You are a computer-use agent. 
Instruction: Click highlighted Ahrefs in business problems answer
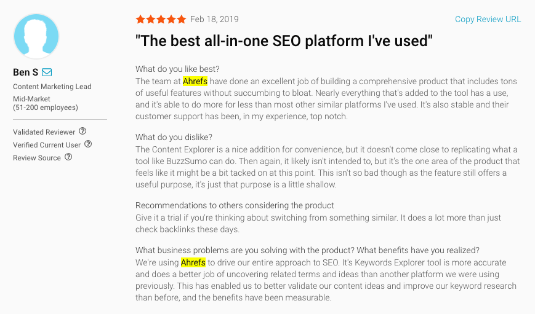point(193,262)
